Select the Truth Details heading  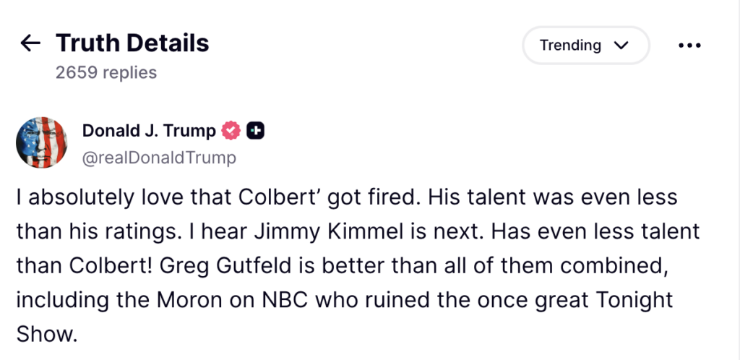pyautogui.click(x=133, y=43)
